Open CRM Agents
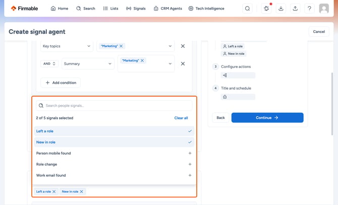Screen dimensions: 338x205 tap(167, 9)
